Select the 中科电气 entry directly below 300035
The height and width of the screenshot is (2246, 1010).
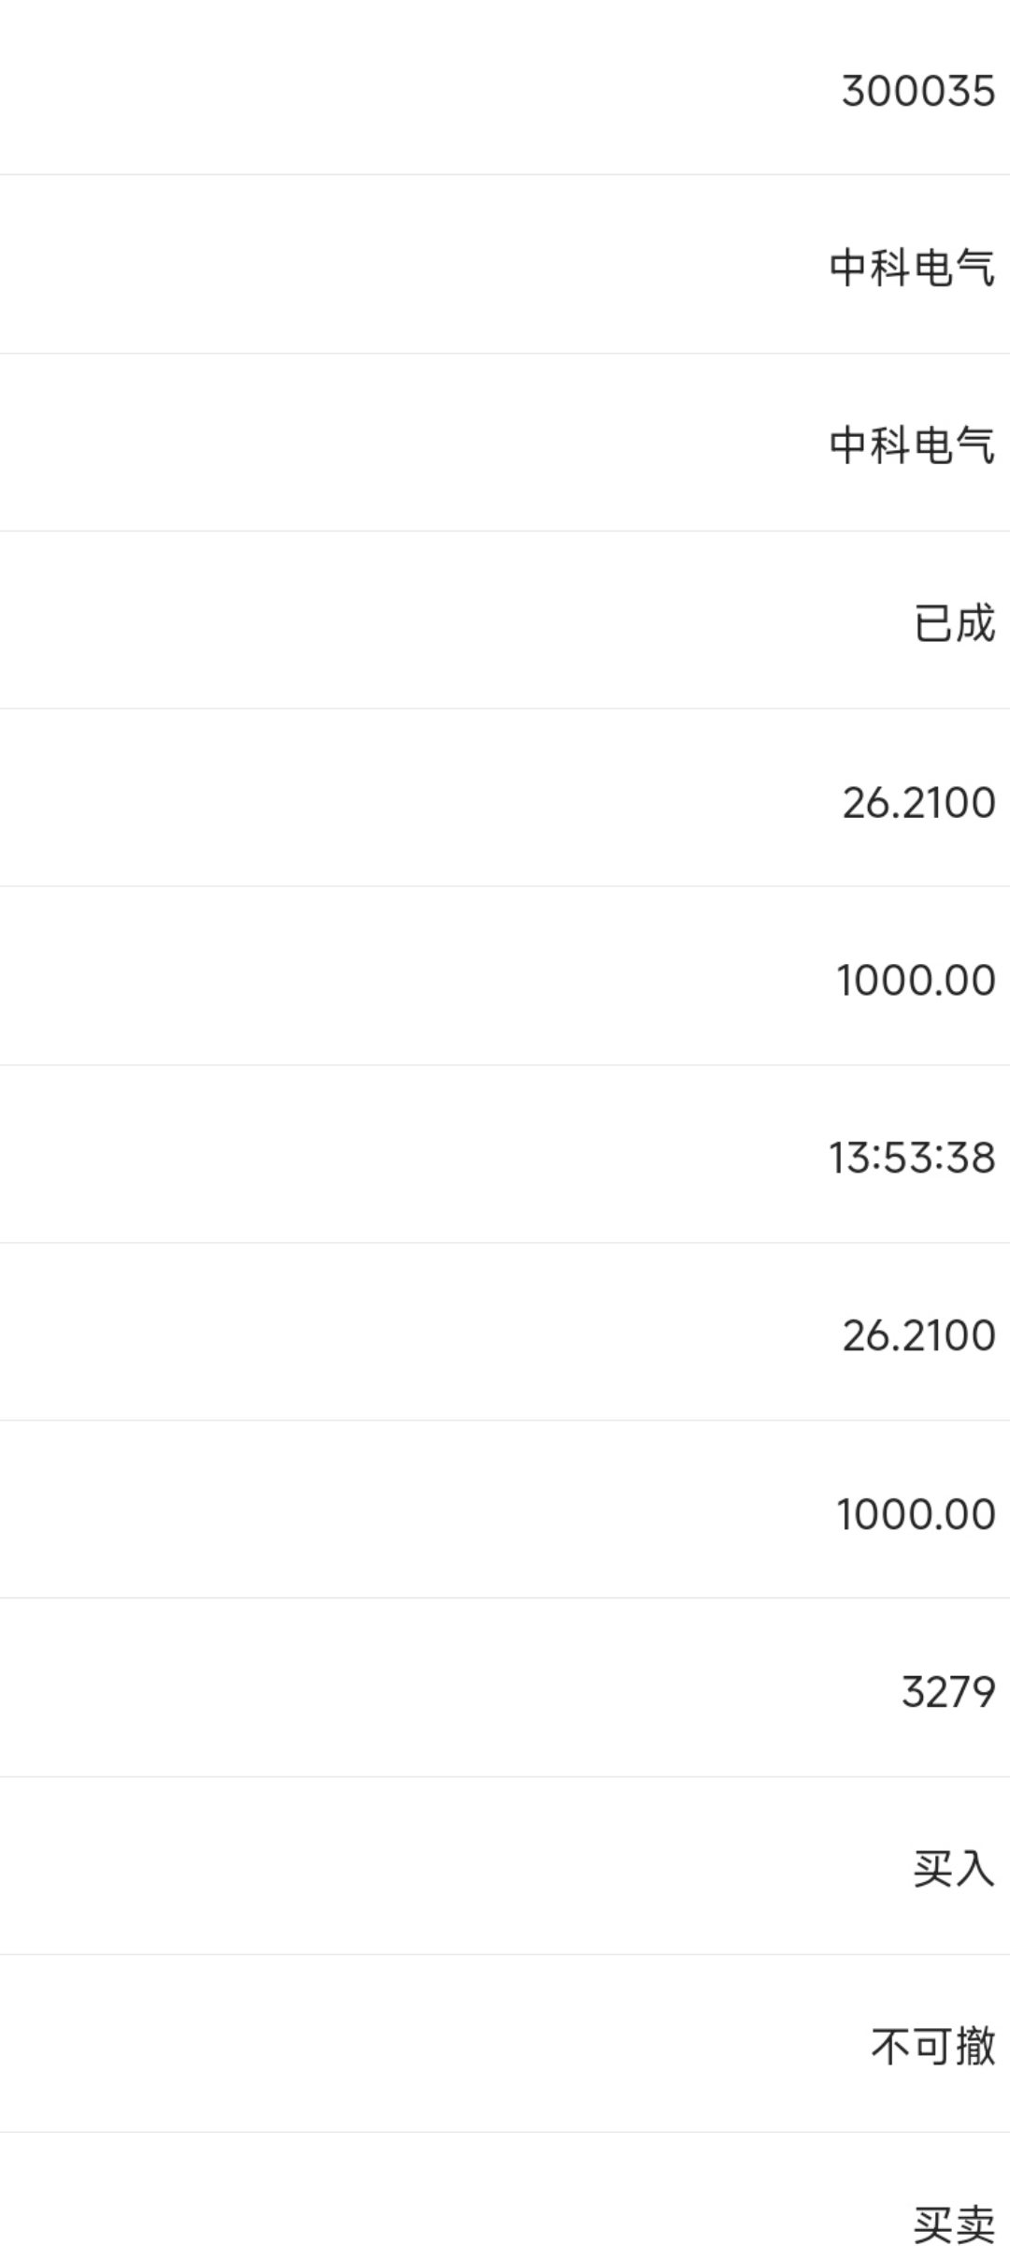click(912, 267)
